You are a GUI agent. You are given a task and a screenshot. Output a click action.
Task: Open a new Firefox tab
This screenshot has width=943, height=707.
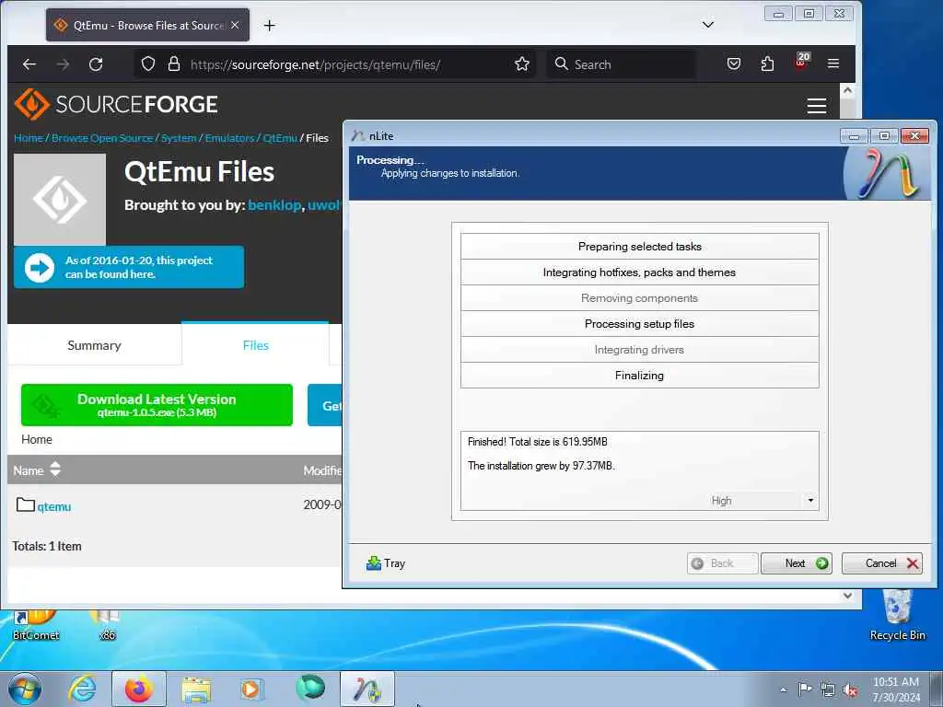click(270, 25)
